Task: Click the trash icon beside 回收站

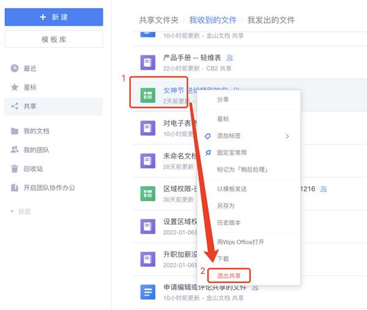Action: click(x=14, y=169)
